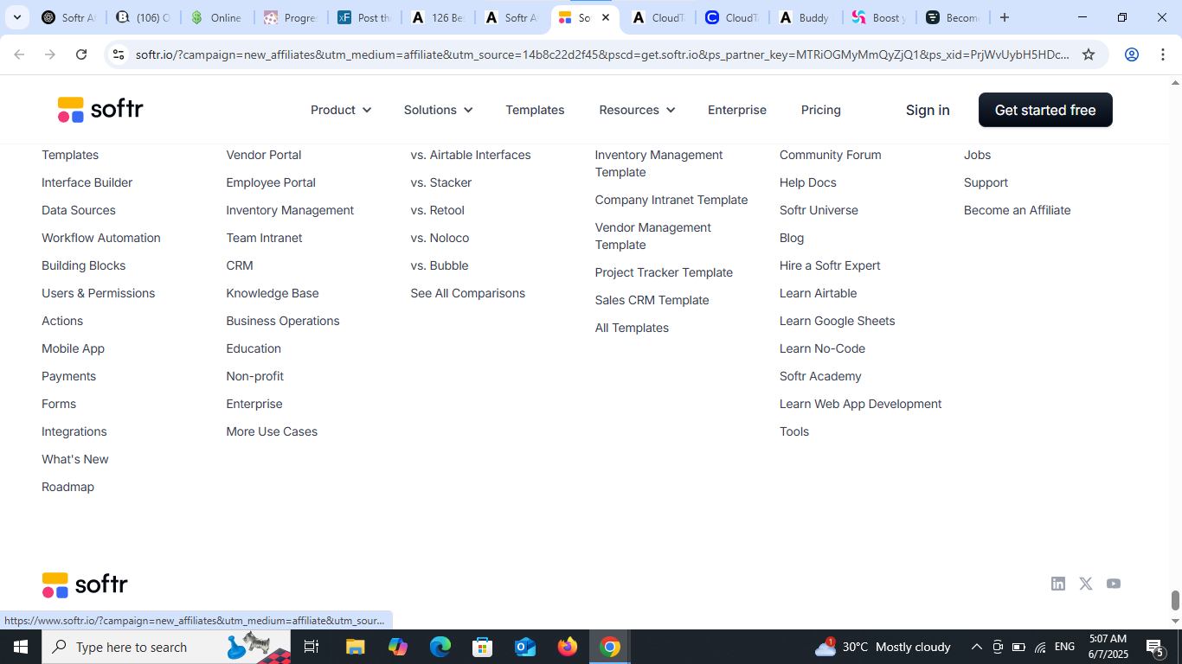Open Chrome profile icon
The width and height of the screenshot is (1182, 664).
click(1131, 54)
